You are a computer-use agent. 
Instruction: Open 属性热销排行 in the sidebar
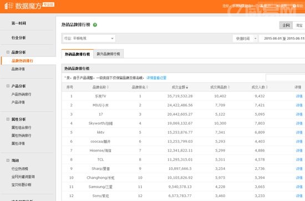[x=22, y=136]
